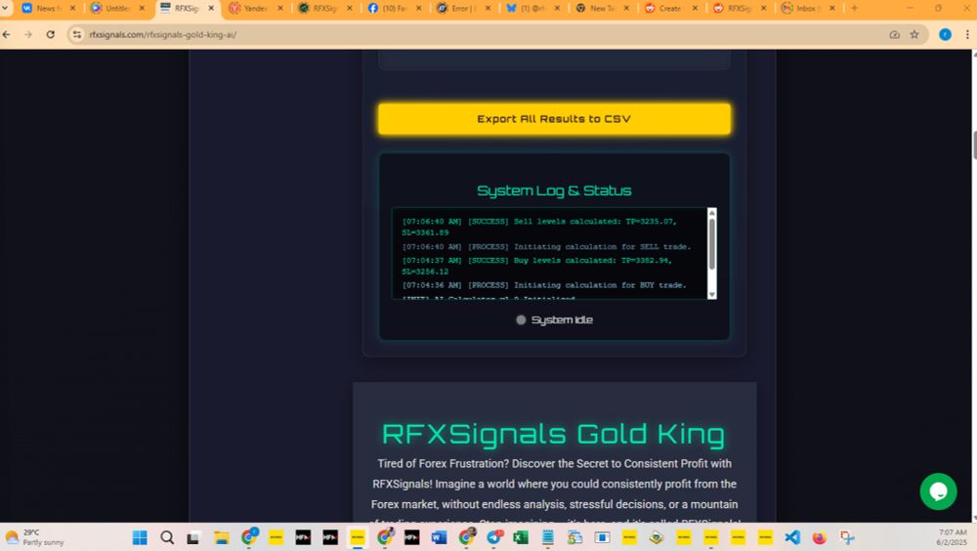Click the System Log scrollbar thumb
This screenshot has height=551, width=977.
tap(711, 244)
